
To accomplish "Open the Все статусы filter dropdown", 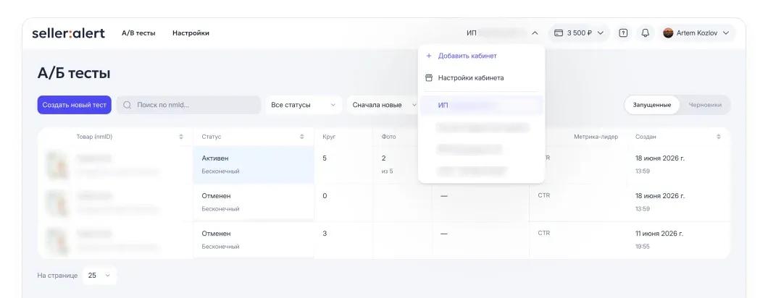I will [x=304, y=105].
